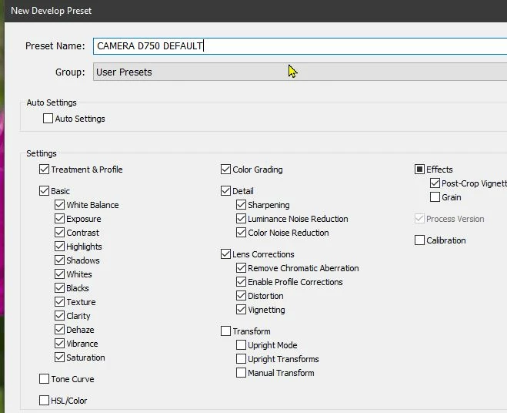Screen dimensions: 507x413
Task: Uncheck the Post-Crop Vignetting checkbox
Action: pyautogui.click(x=435, y=183)
